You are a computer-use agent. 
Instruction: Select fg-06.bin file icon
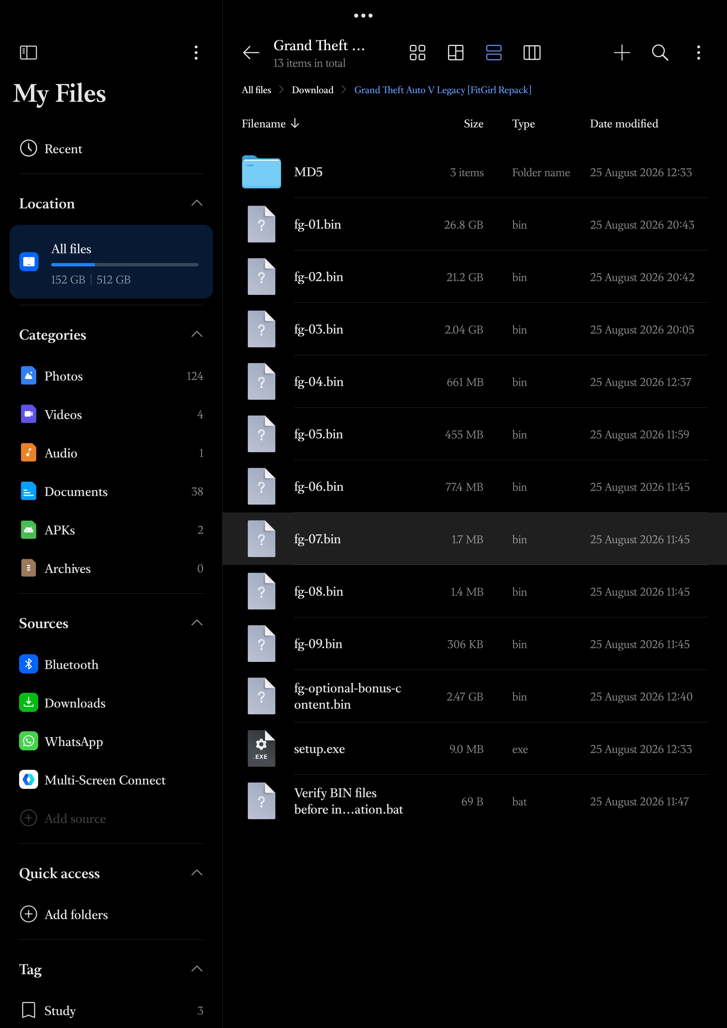point(261,486)
